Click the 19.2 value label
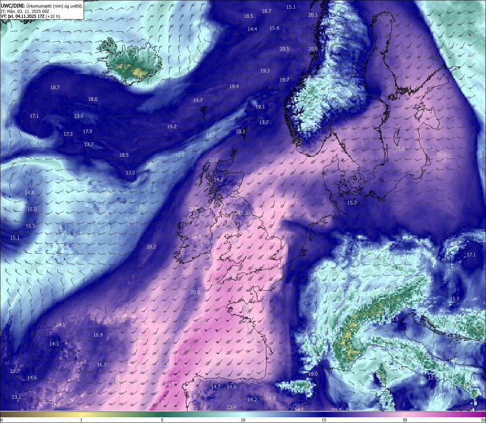The height and width of the screenshot is (423, 486). (x=172, y=127)
